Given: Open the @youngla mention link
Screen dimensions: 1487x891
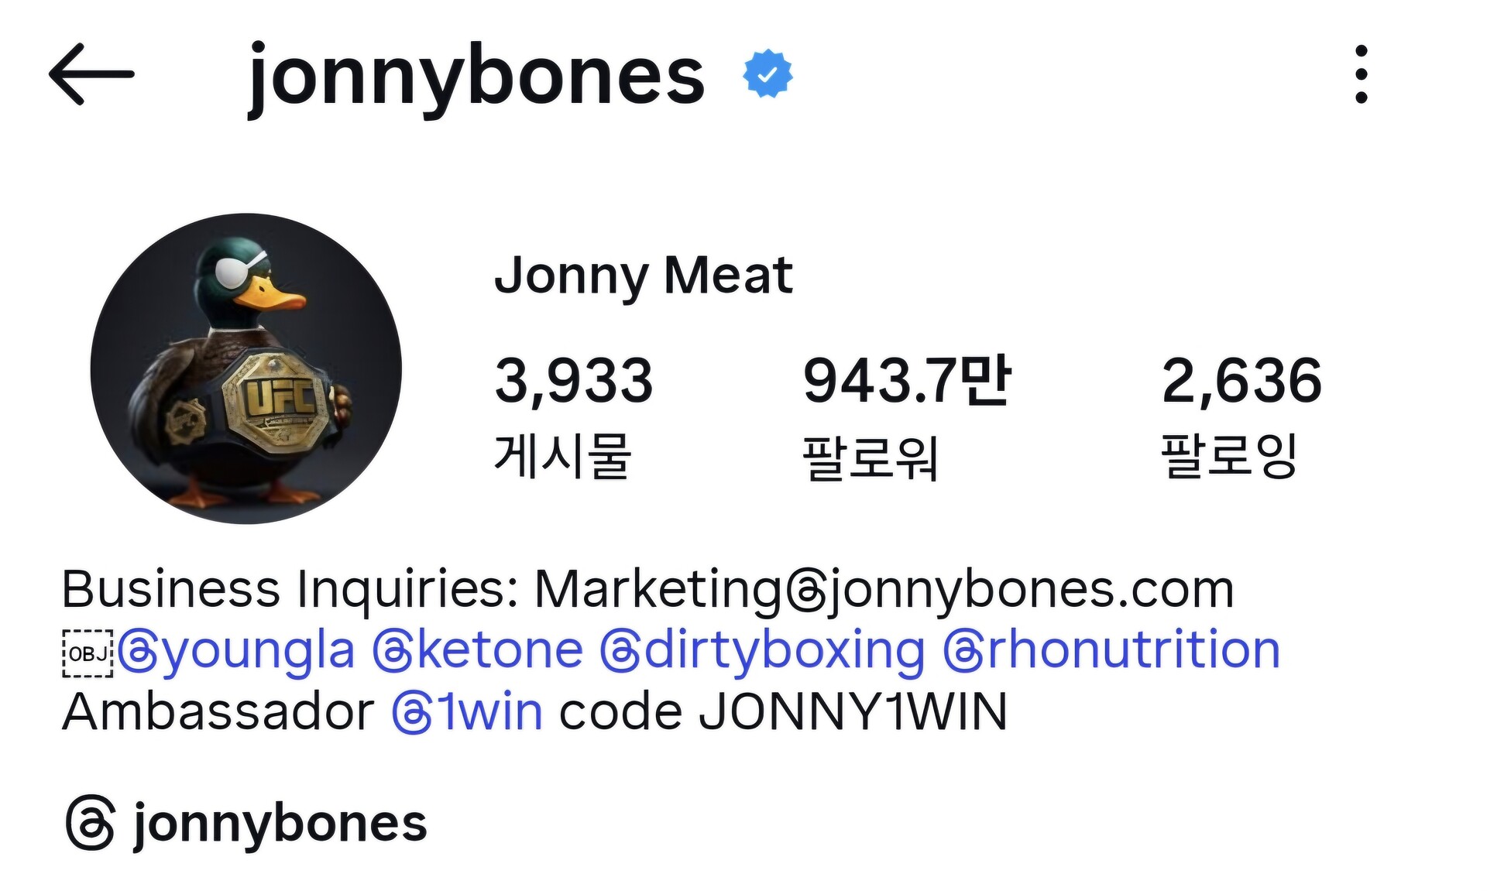Looking at the screenshot, I should pyautogui.click(x=236, y=650).
